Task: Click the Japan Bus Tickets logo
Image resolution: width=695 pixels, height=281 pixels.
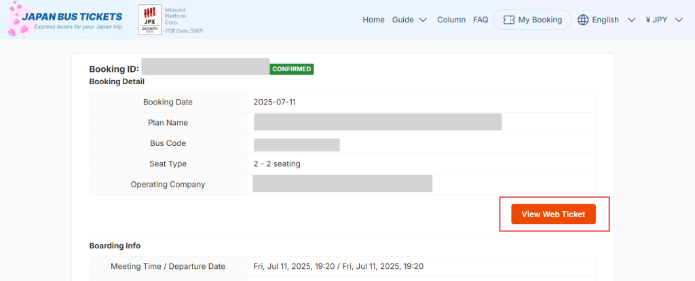Action: point(65,20)
